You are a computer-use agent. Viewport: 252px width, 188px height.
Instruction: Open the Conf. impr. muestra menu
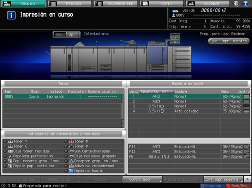pos(223,179)
